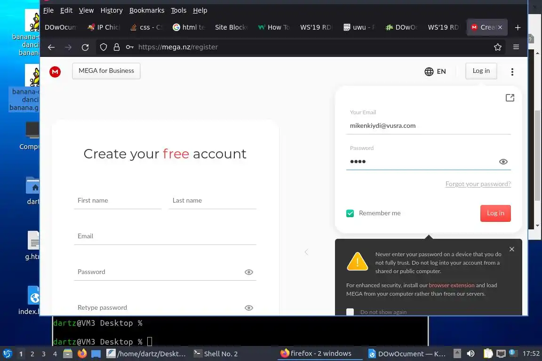542x361 pixels.
Task: Open the Tools menu
Action: click(178, 10)
